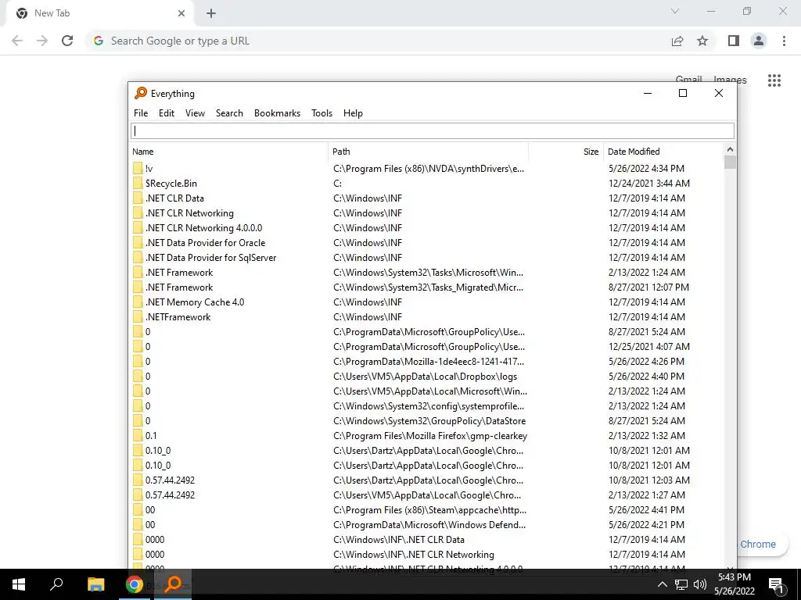Open Windows Start menu

[x=19, y=584]
